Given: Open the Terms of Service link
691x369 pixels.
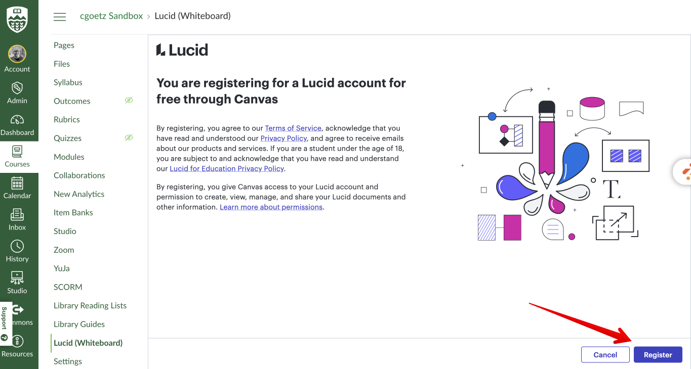Looking at the screenshot, I should [x=293, y=128].
